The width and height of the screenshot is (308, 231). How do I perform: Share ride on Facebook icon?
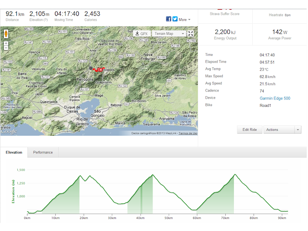click(x=168, y=19)
